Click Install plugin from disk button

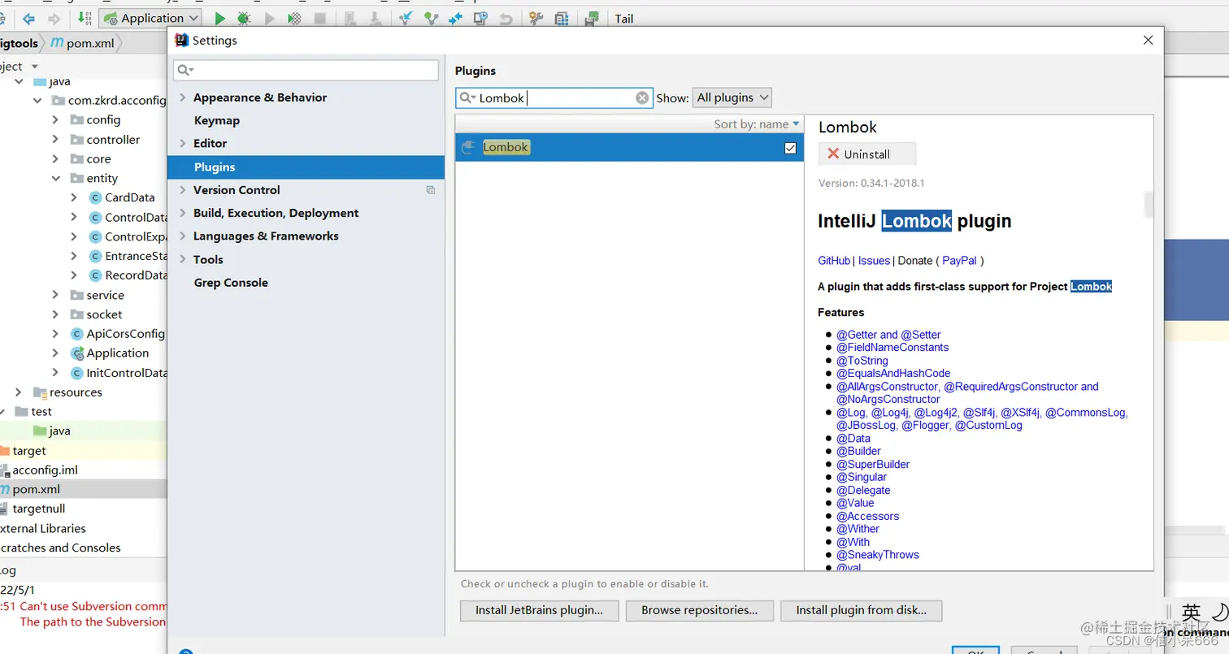pyautogui.click(x=861, y=610)
